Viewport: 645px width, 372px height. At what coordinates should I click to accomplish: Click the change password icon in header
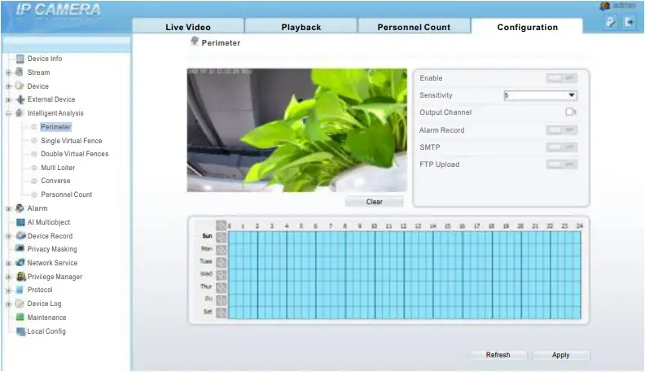pos(611,22)
